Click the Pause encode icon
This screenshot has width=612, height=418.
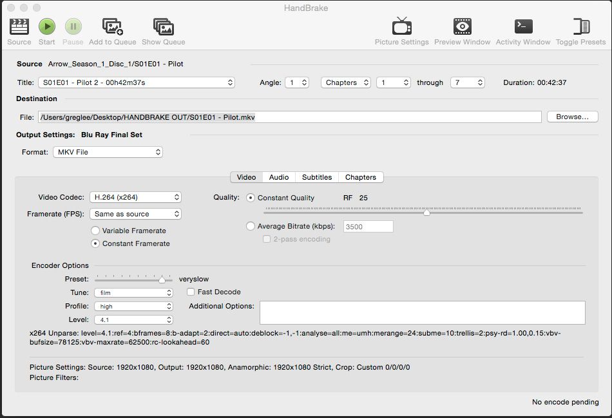pyautogui.click(x=73, y=26)
